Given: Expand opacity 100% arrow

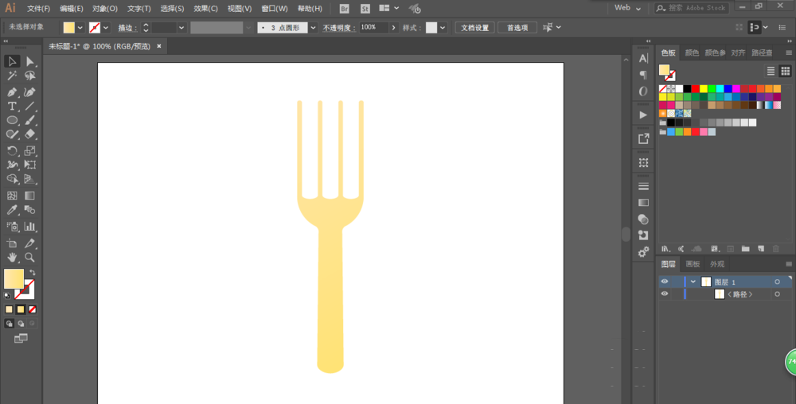Looking at the screenshot, I should tap(393, 28).
